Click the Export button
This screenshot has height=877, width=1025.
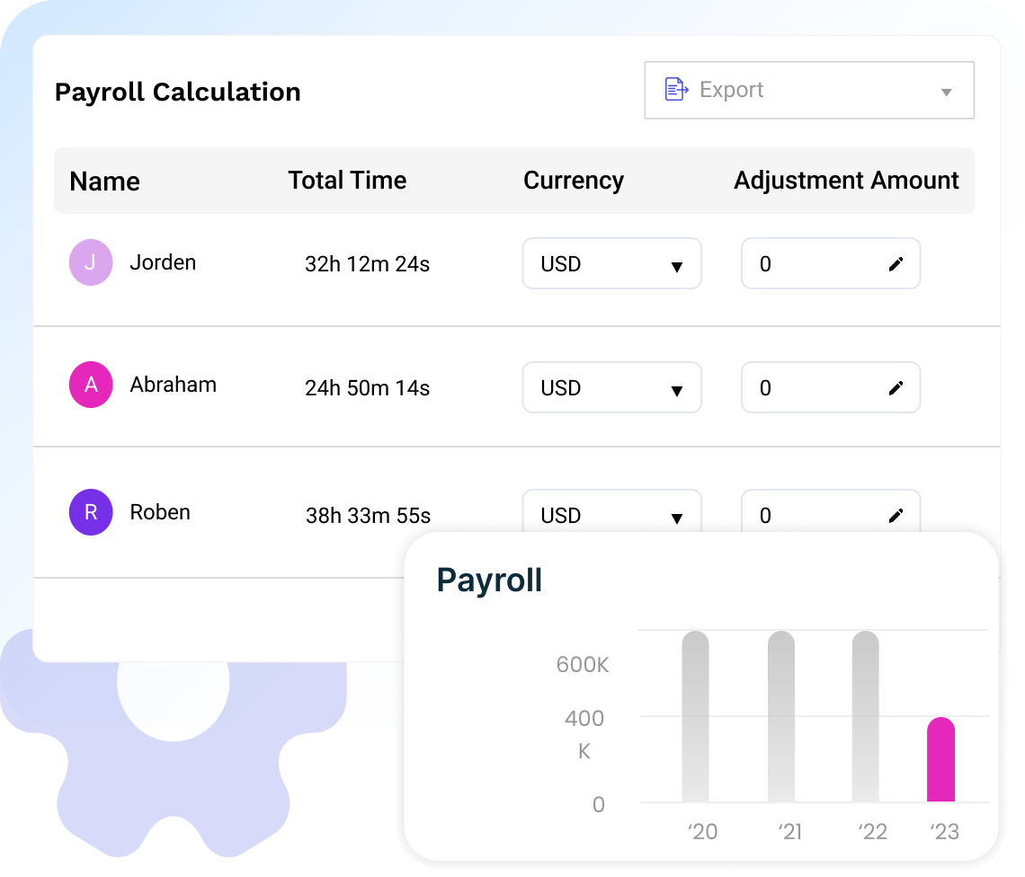(731, 89)
